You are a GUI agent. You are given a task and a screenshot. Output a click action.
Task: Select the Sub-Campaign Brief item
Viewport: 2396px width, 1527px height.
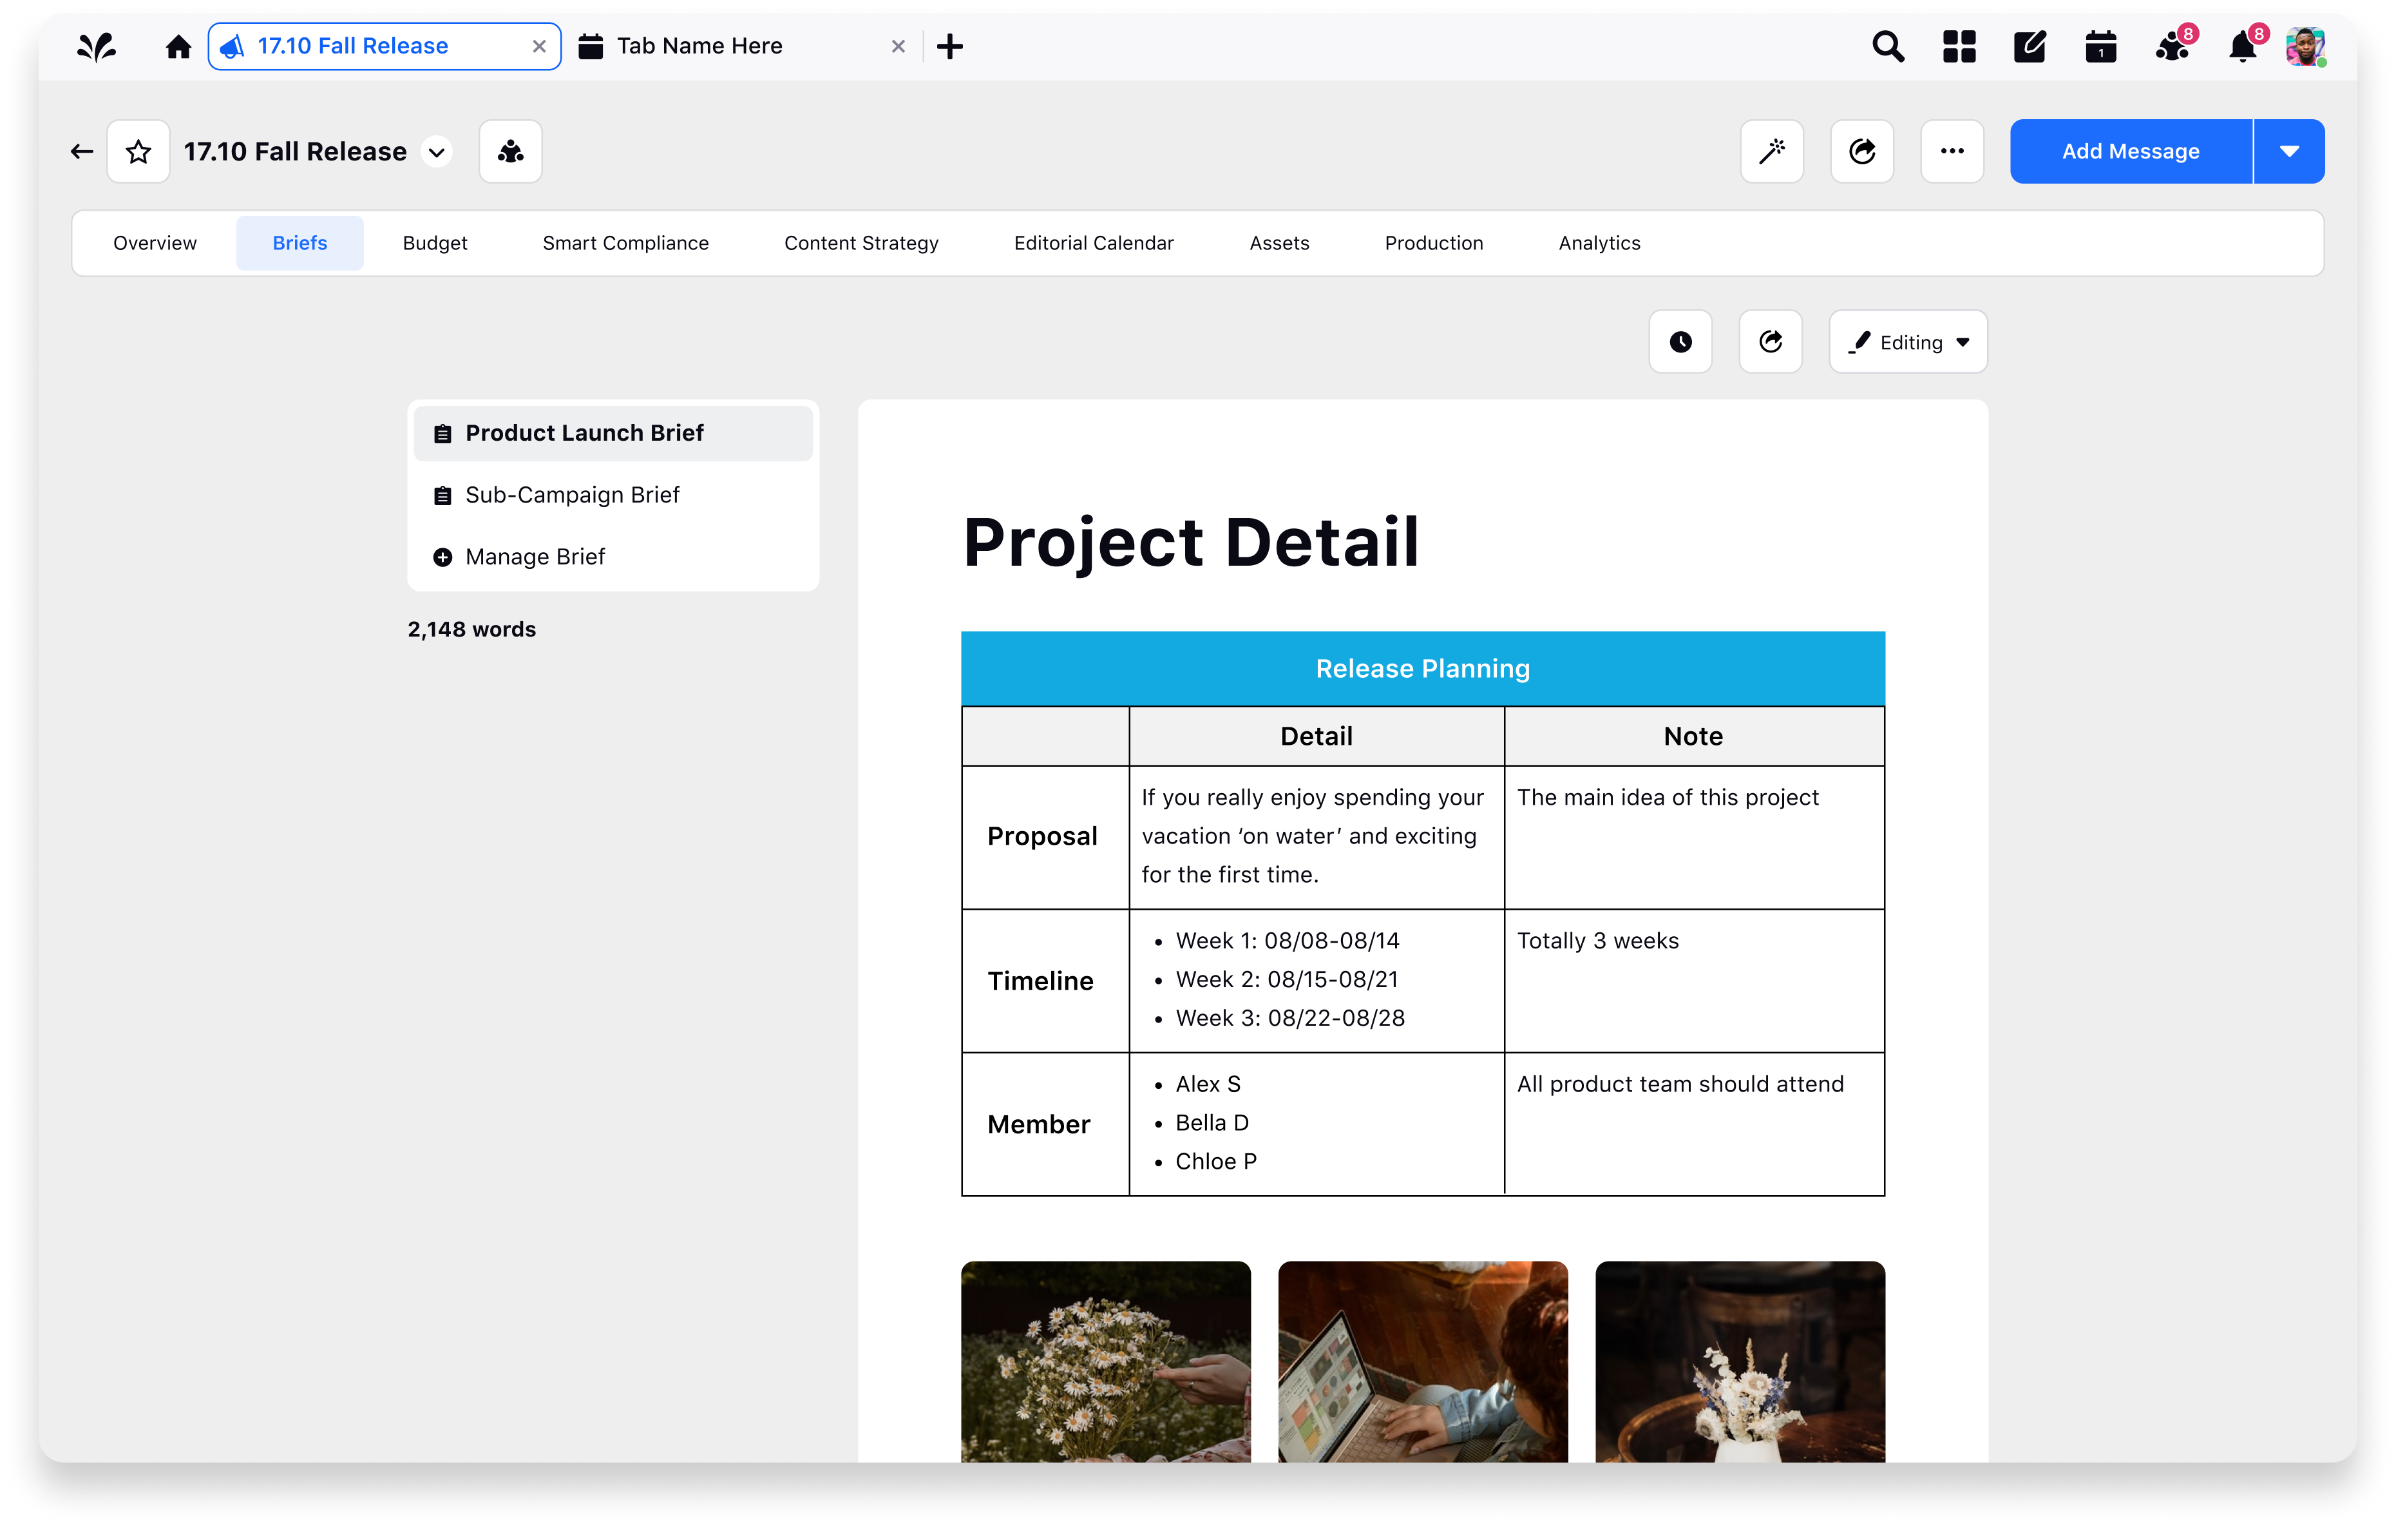coord(572,495)
